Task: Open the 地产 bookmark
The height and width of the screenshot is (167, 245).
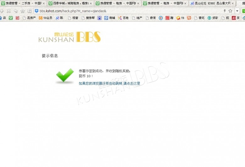Action: click(x=137, y=18)
